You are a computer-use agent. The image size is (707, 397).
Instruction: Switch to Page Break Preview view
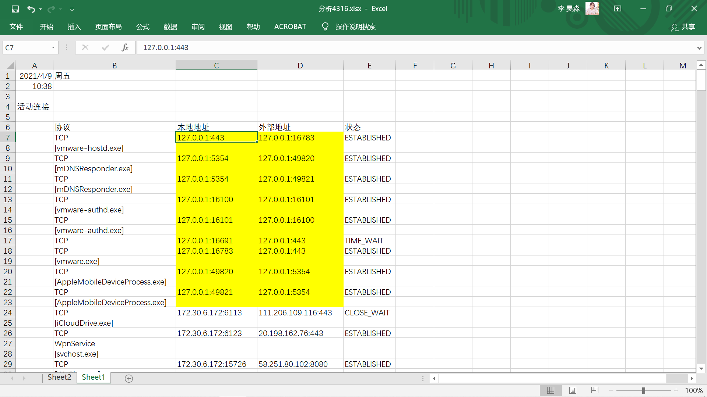coord(594,390)
